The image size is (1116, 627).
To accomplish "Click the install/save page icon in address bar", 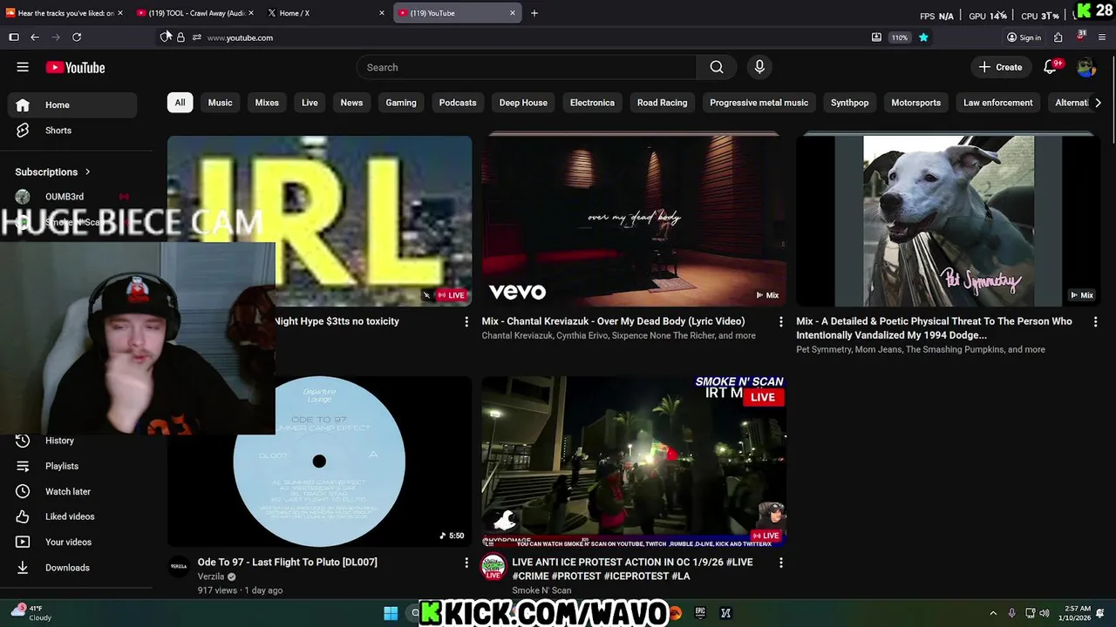I will point(876,37).
